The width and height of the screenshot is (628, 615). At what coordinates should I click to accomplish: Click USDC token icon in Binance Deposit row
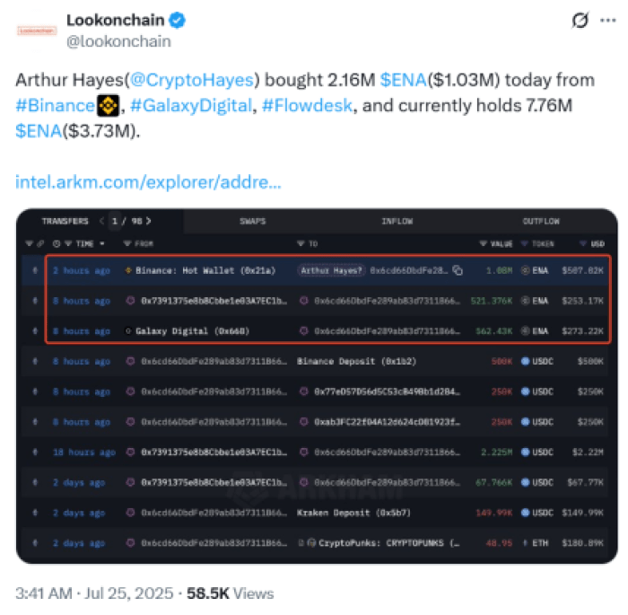[527, 362]
